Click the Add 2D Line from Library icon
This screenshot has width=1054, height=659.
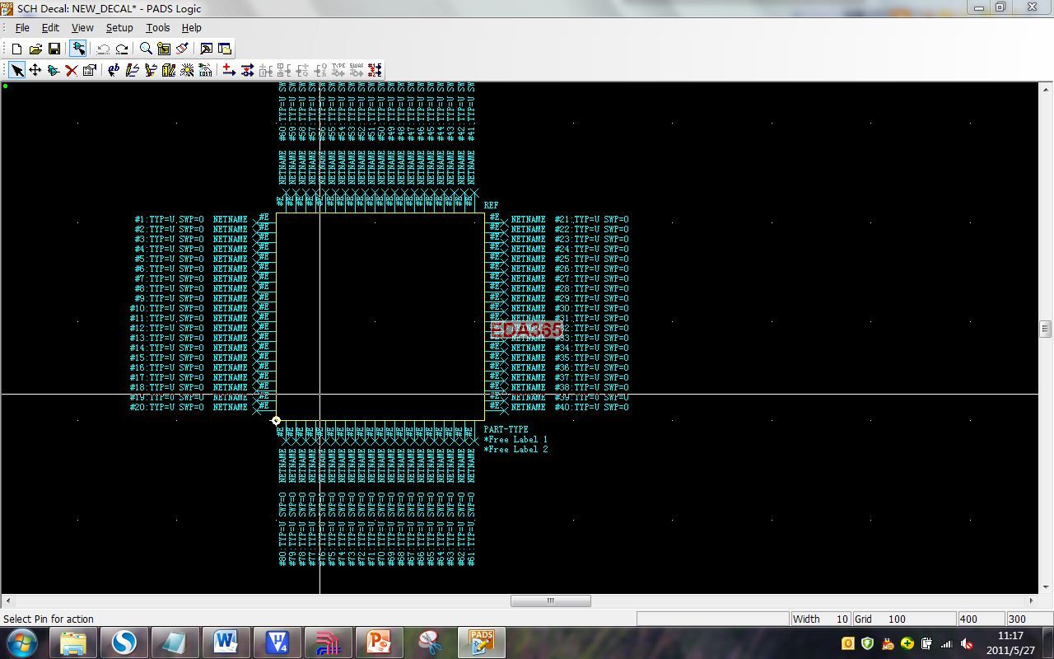(169, 70)
